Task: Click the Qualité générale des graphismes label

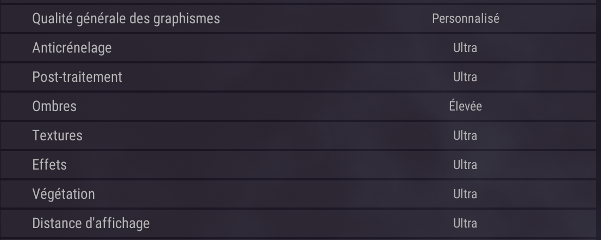Action: (126, 18)
